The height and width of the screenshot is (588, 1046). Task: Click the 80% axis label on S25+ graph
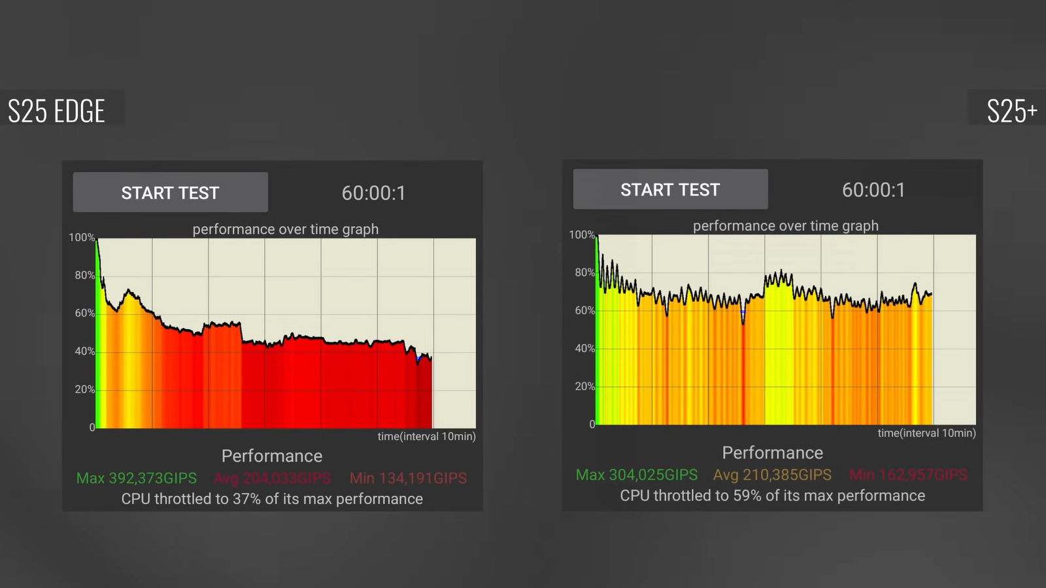pyautogui.click(x=585, y=272)
